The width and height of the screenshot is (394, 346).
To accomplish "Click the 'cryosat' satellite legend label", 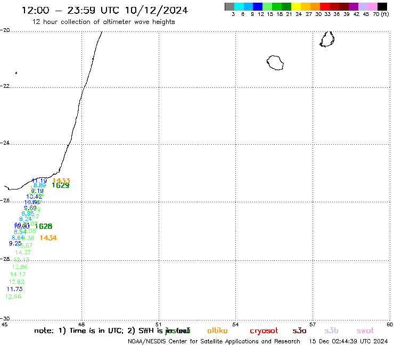I will [x=264, y=331].
